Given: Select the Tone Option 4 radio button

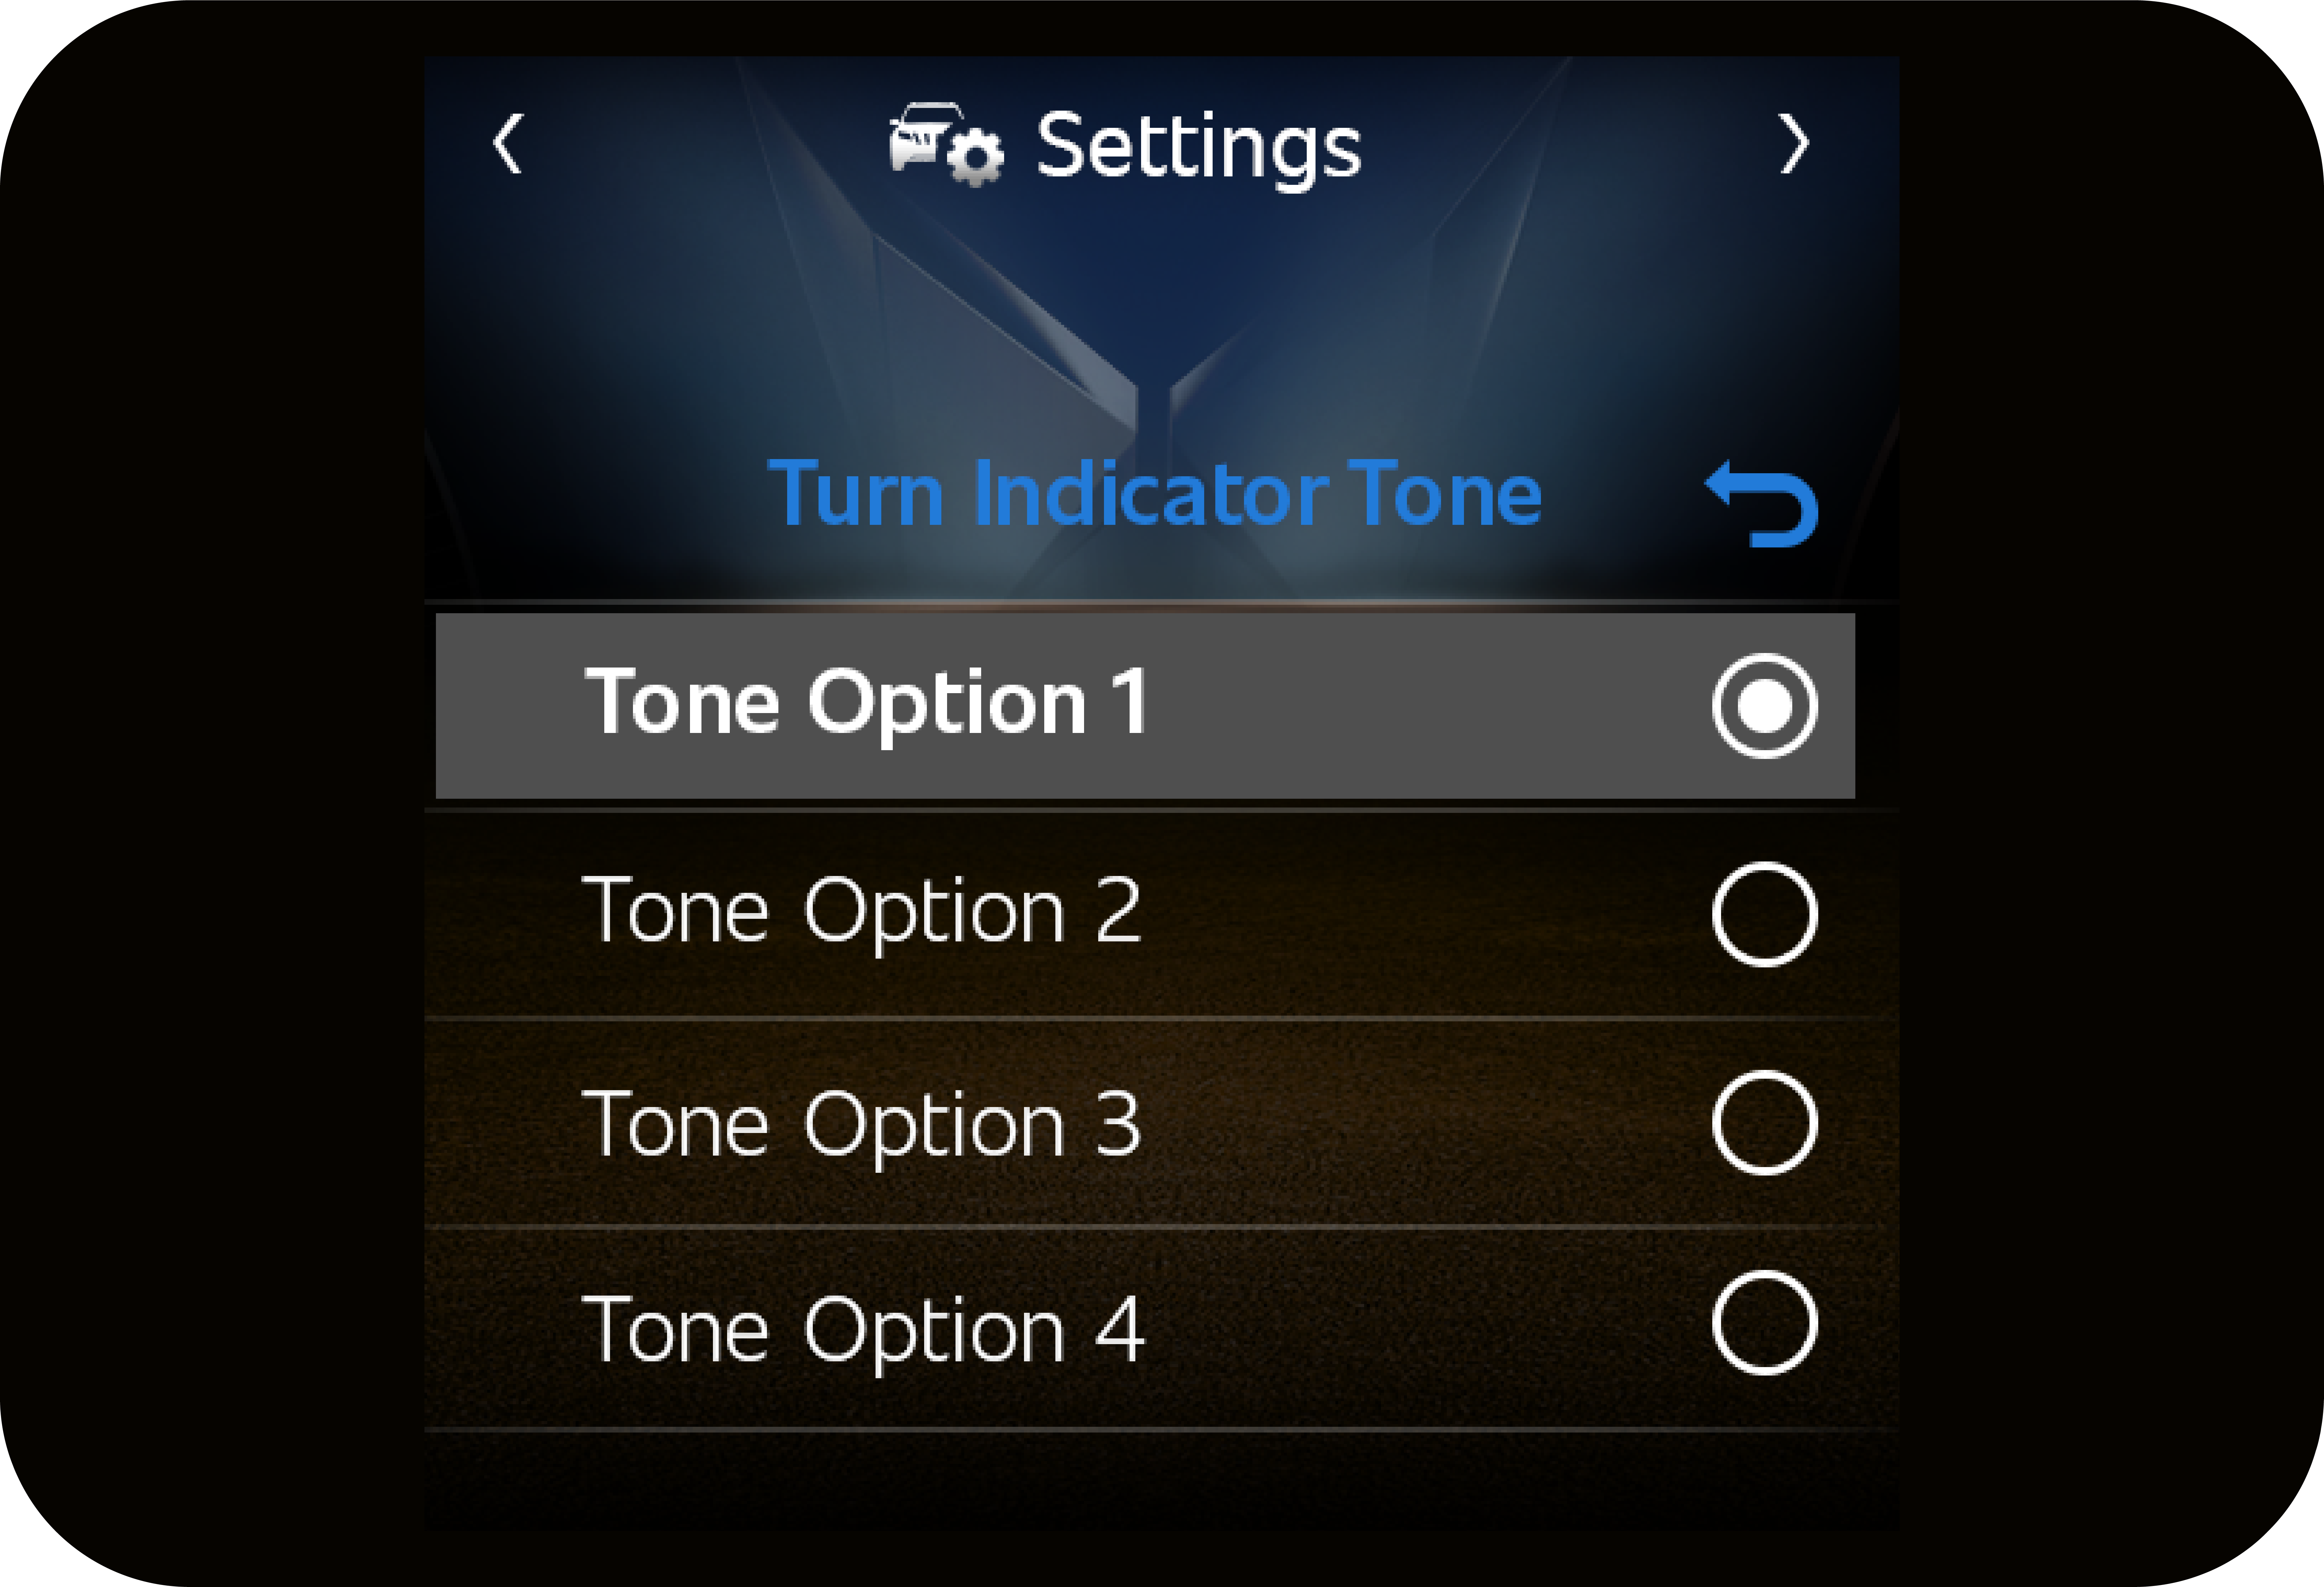Looking at the screenshot, I should [1764, 1323].
